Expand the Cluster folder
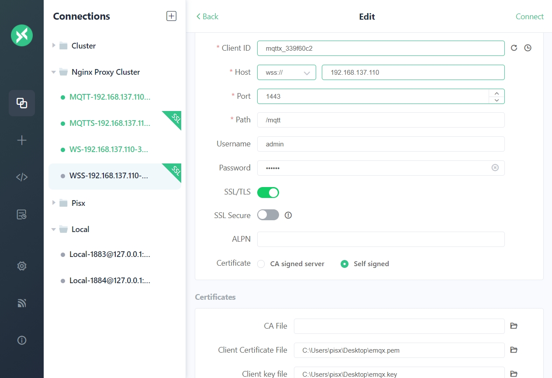 [54, 45]
